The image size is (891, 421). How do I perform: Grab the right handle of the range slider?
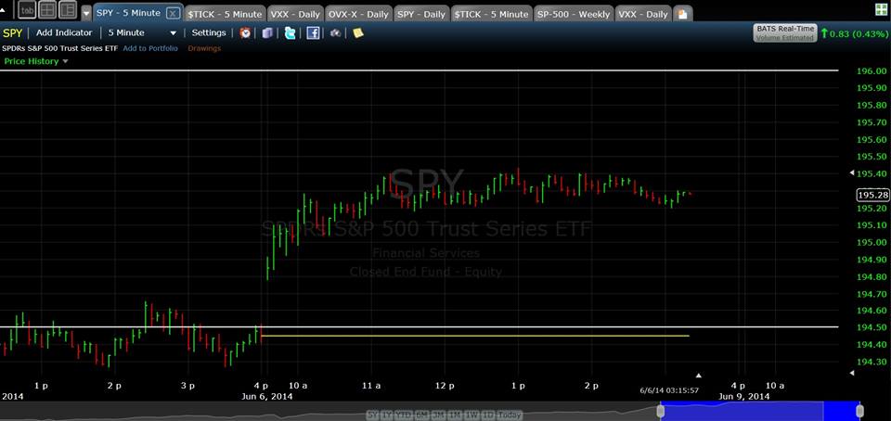tap(859, 410)
